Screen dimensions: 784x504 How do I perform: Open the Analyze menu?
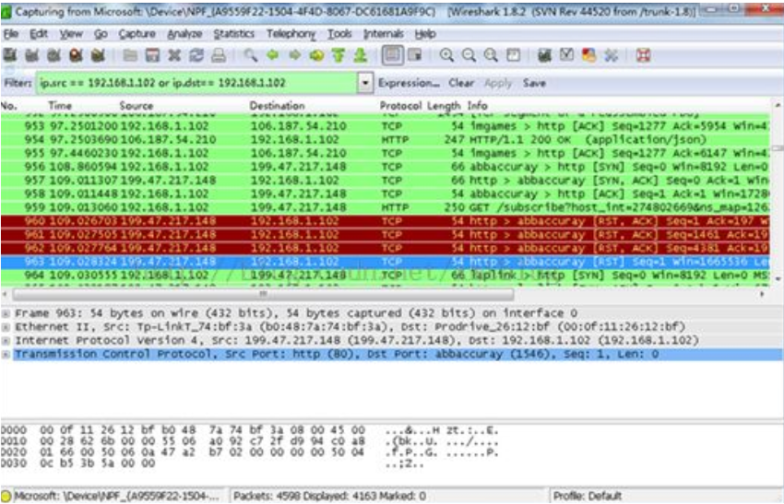[184, 34]
